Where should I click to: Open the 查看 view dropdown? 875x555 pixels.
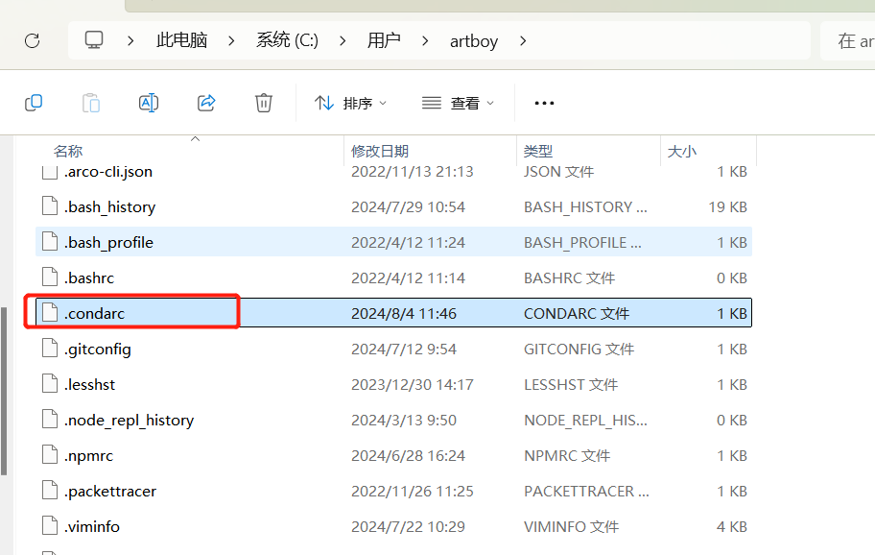(x=459, y=104)
